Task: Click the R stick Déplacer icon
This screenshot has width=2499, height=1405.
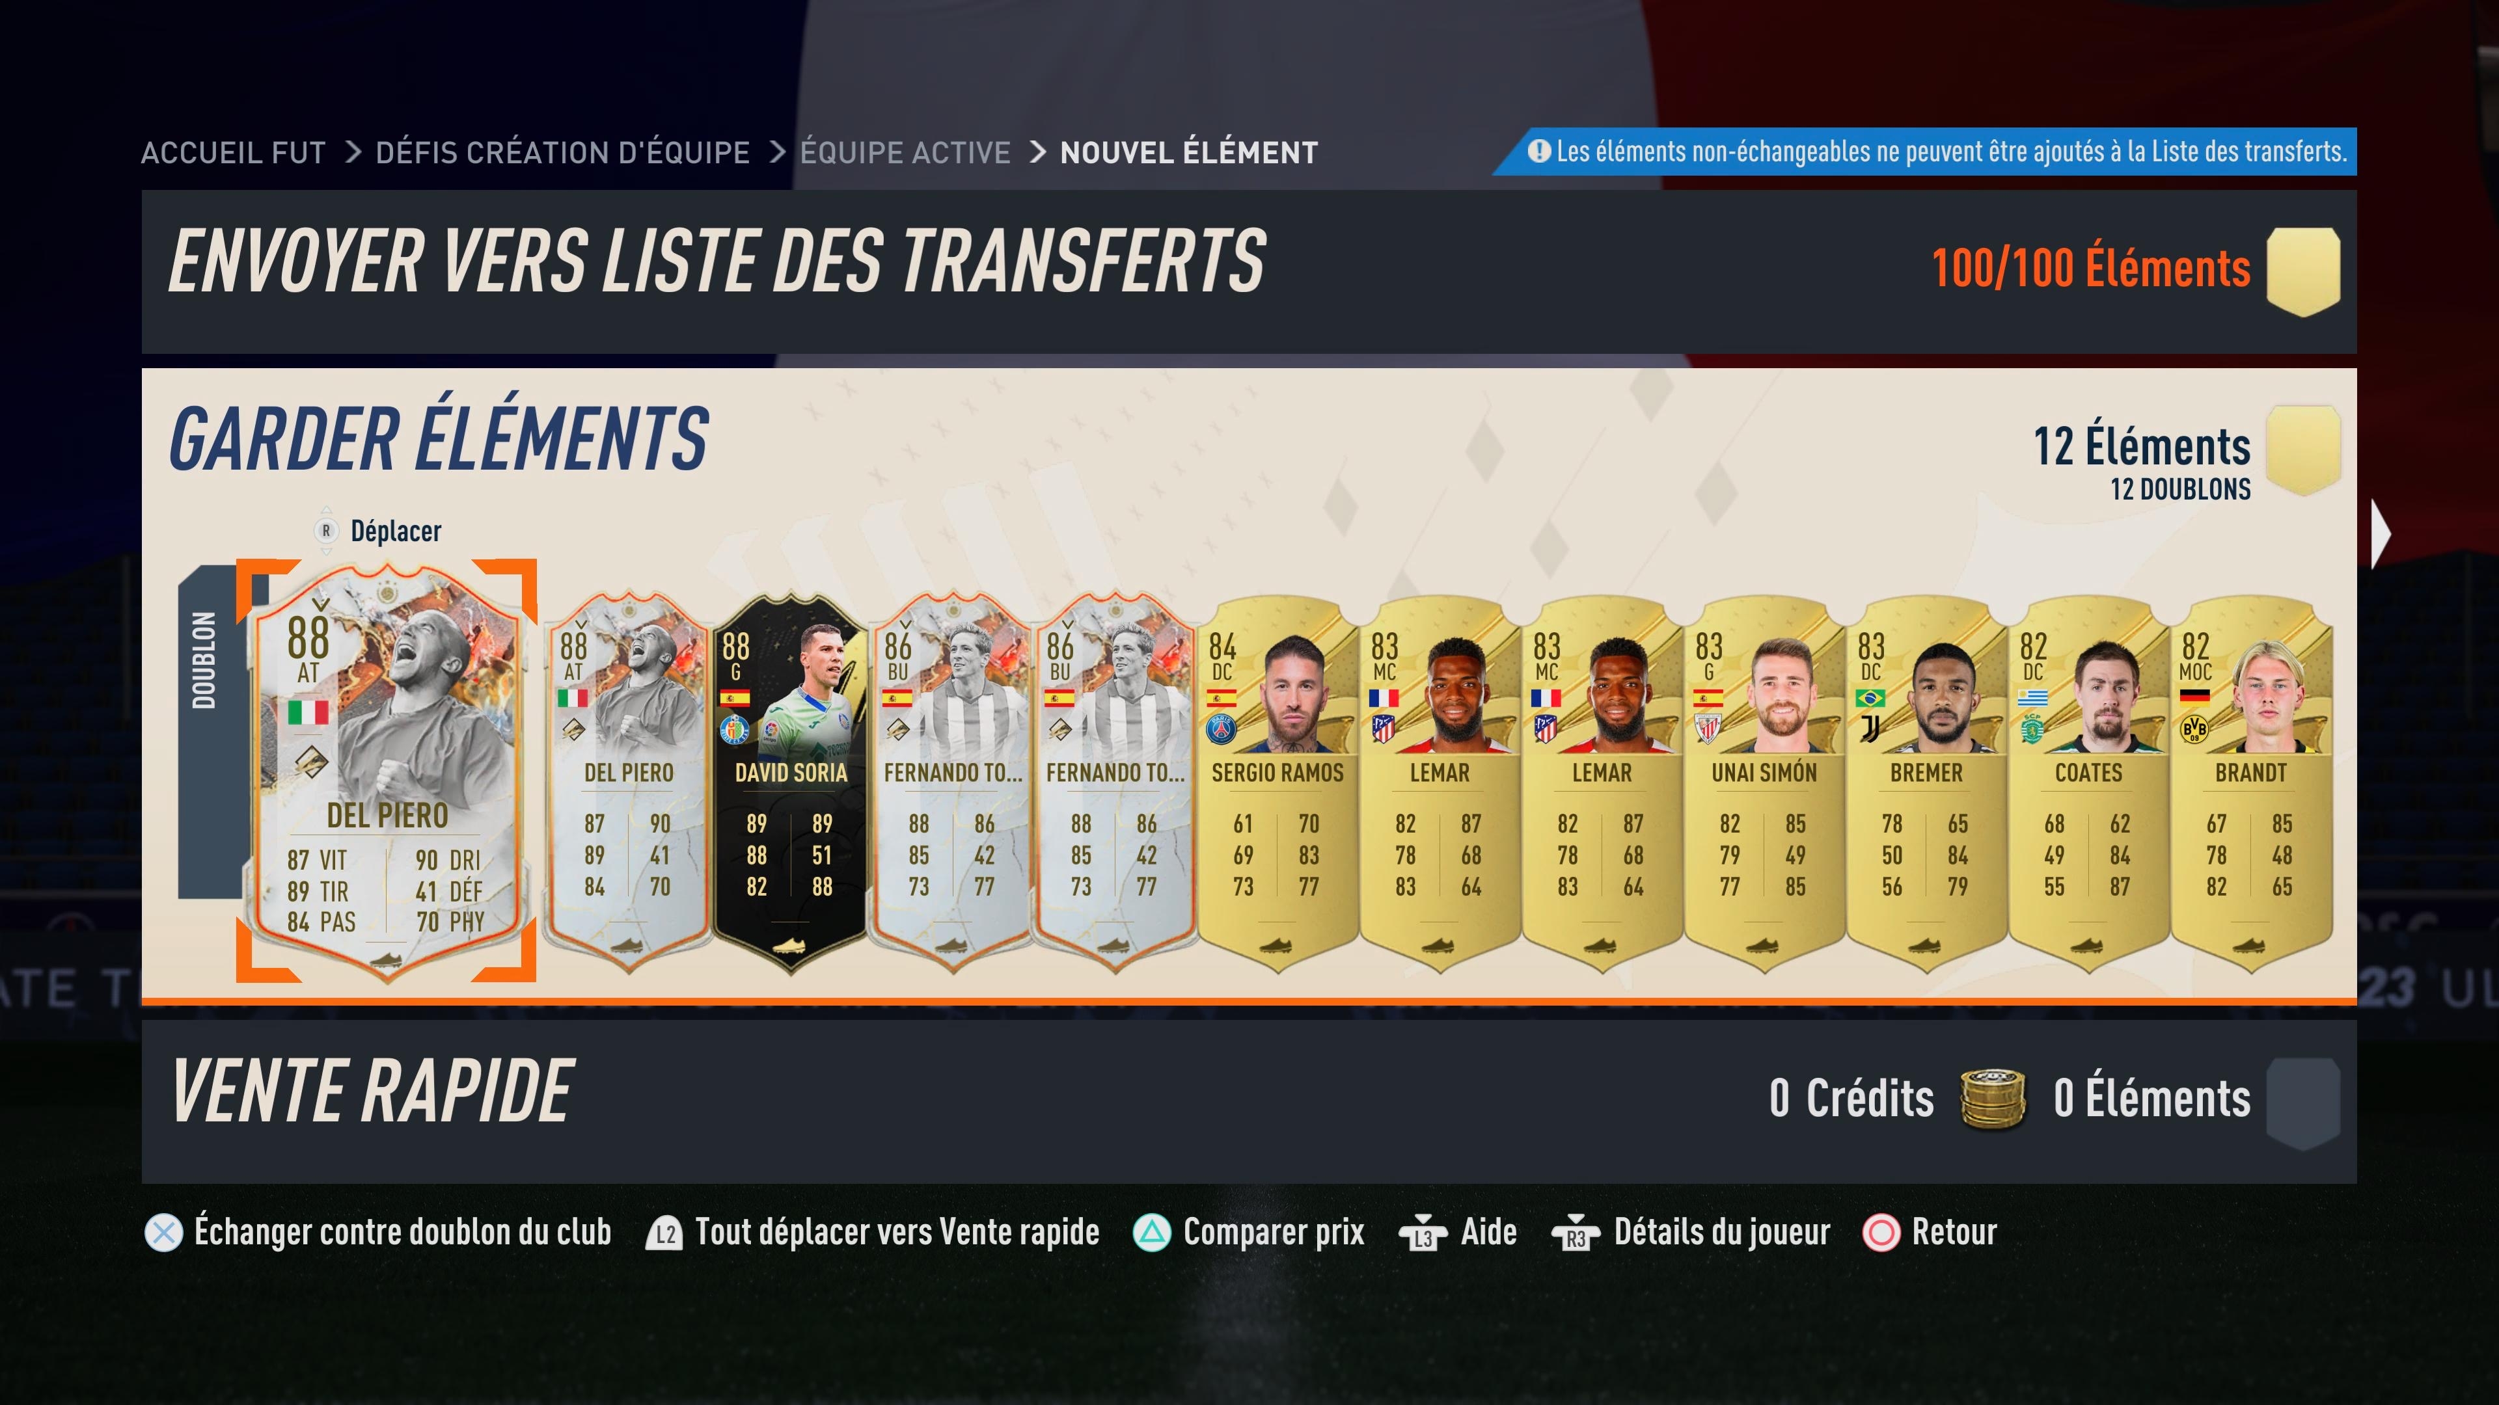Action: click(326, 530)
